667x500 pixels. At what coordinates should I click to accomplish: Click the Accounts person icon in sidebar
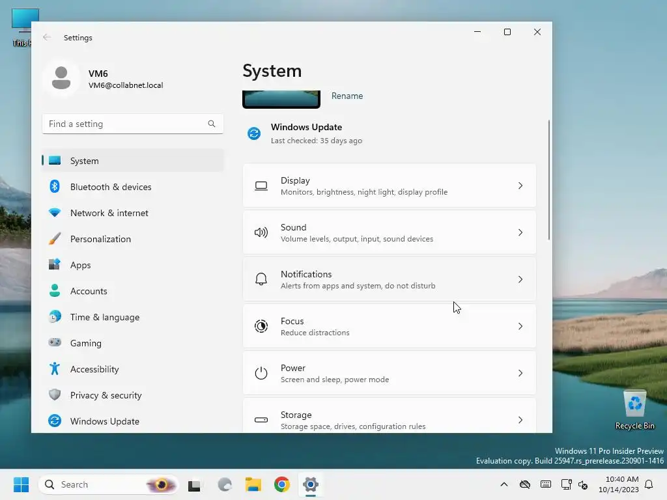tap(55, 290)
